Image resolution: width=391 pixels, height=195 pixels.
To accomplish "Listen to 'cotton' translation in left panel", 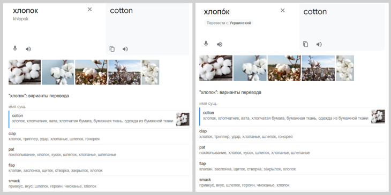I will 125,49.
